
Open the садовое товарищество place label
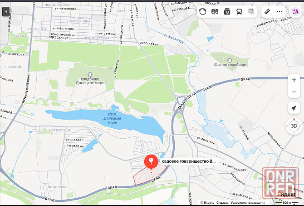[x=189, y=161]
